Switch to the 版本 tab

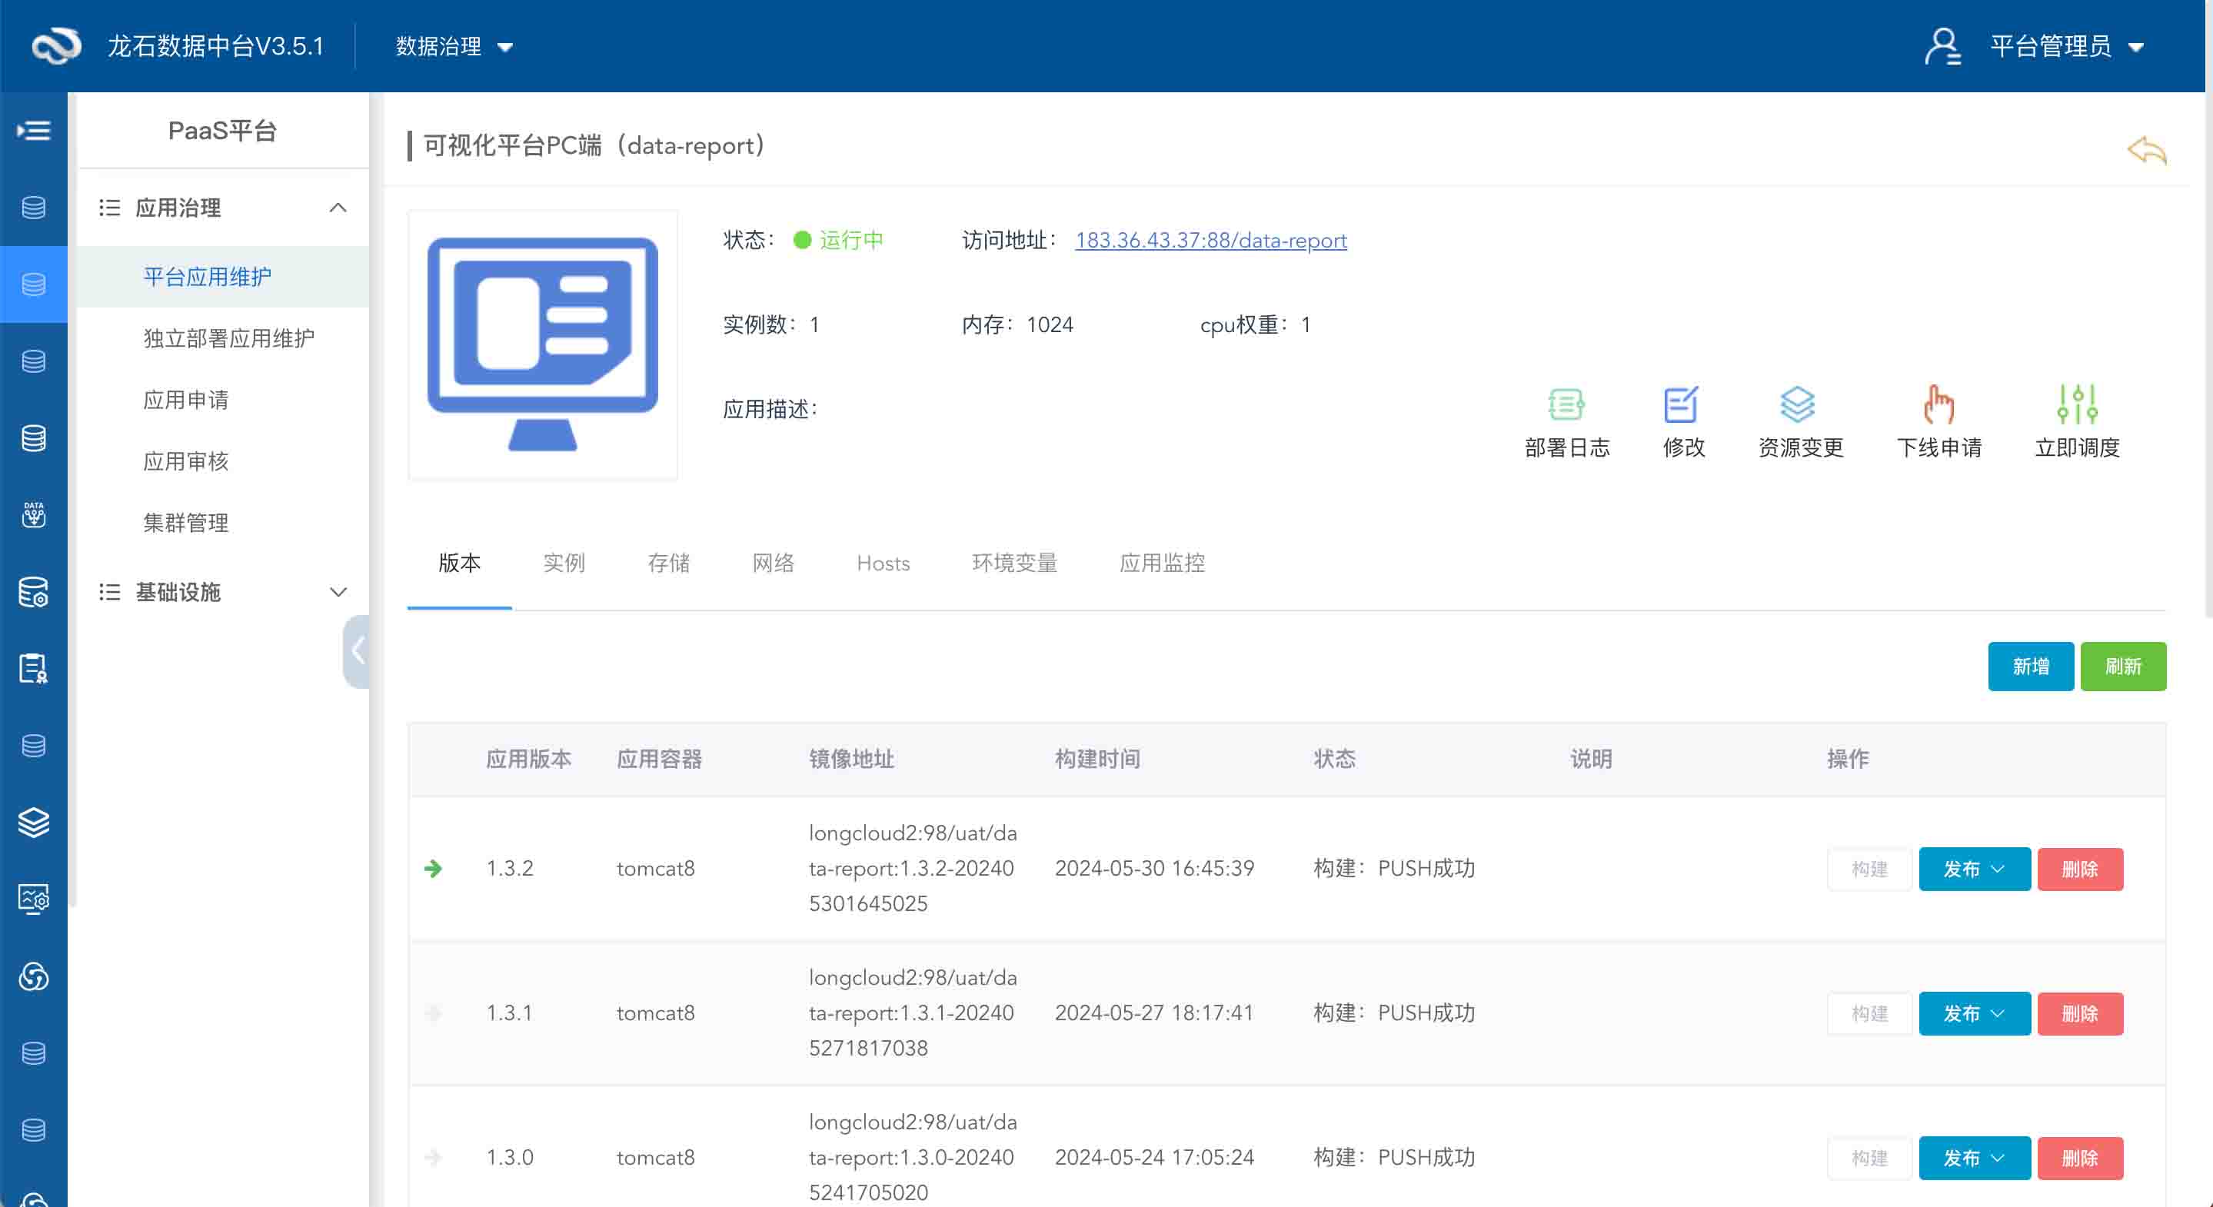pyautogui.click(x=459, y=563)
